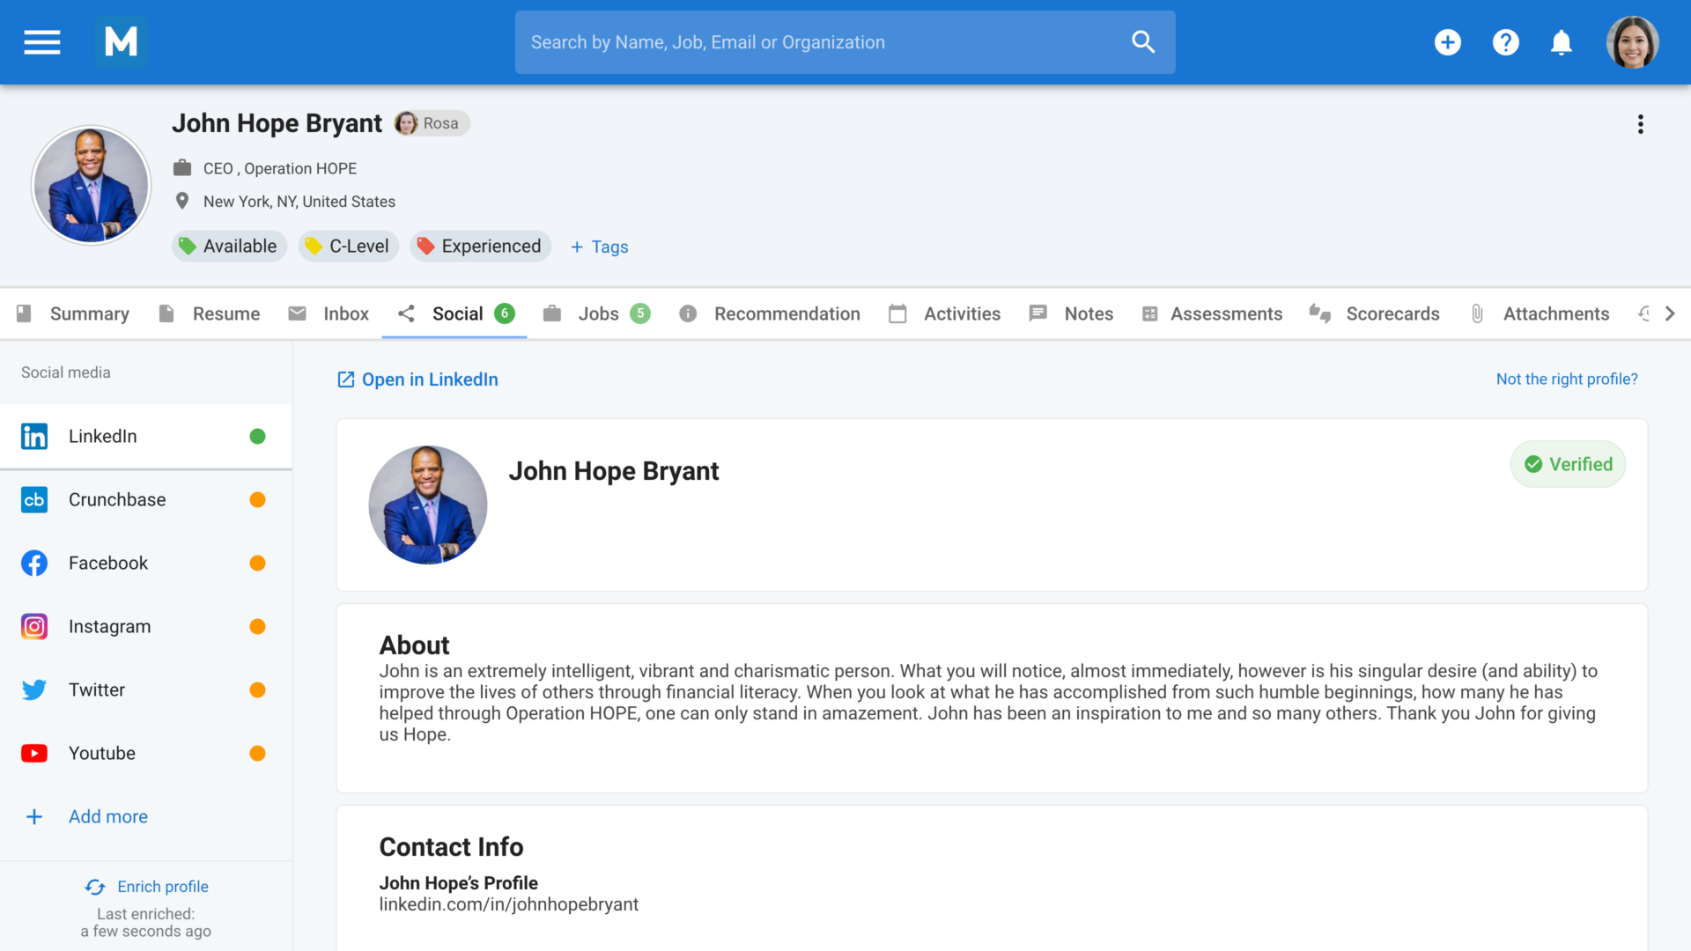Open the three-dot profile options menu
The width and height of the screenshot is (1691, 951).
tap(1640, 124)
